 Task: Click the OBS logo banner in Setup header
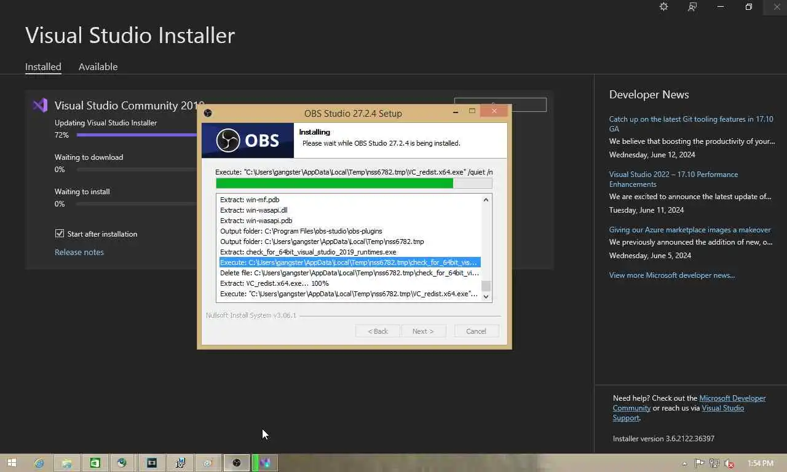248,141
